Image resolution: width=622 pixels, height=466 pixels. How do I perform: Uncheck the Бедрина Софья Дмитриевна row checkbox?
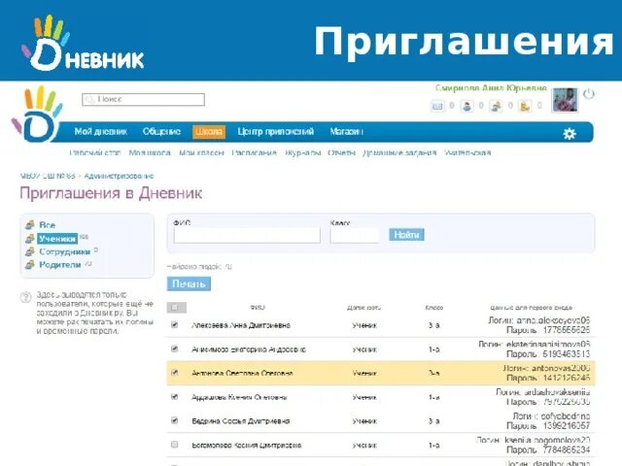(x=175, y=420)
